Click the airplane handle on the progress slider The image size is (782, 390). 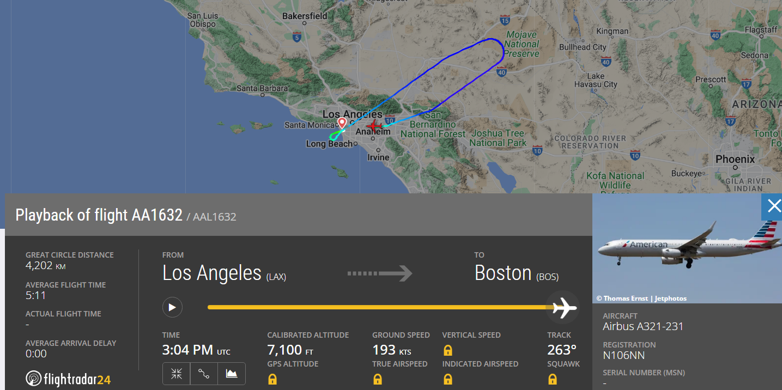click(x=562, y=307)
